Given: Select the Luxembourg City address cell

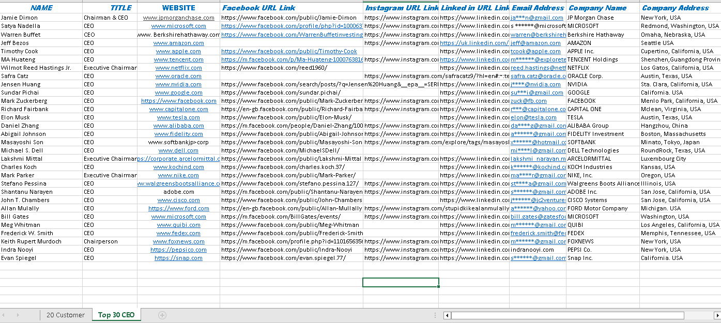Looking at the screenshot, I should pos(680,159).
